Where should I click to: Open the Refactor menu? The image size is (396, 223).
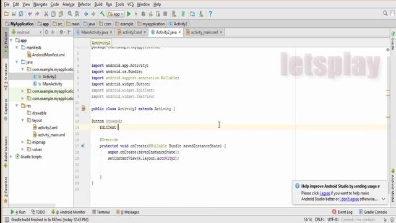tap(84, 4)
